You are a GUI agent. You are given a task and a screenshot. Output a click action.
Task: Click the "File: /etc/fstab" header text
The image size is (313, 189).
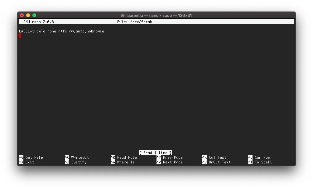[135, 22]
